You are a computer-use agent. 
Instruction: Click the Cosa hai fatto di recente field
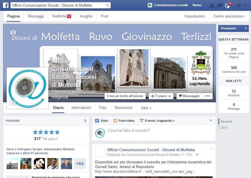157,130
